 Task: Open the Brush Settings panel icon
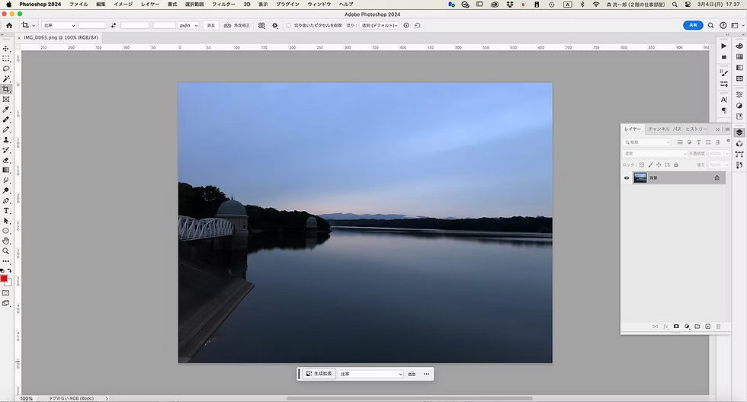(723, 73)
